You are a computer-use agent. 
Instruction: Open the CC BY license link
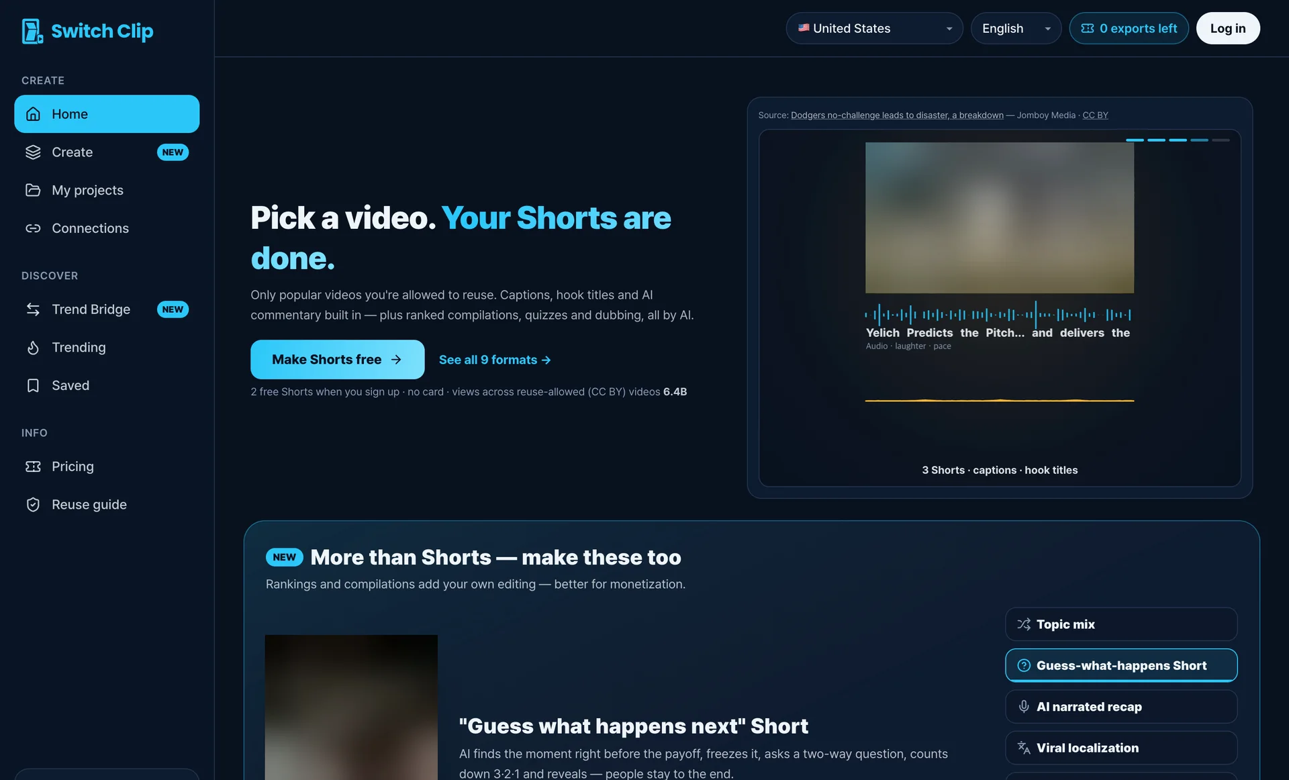click(1095, 115)
